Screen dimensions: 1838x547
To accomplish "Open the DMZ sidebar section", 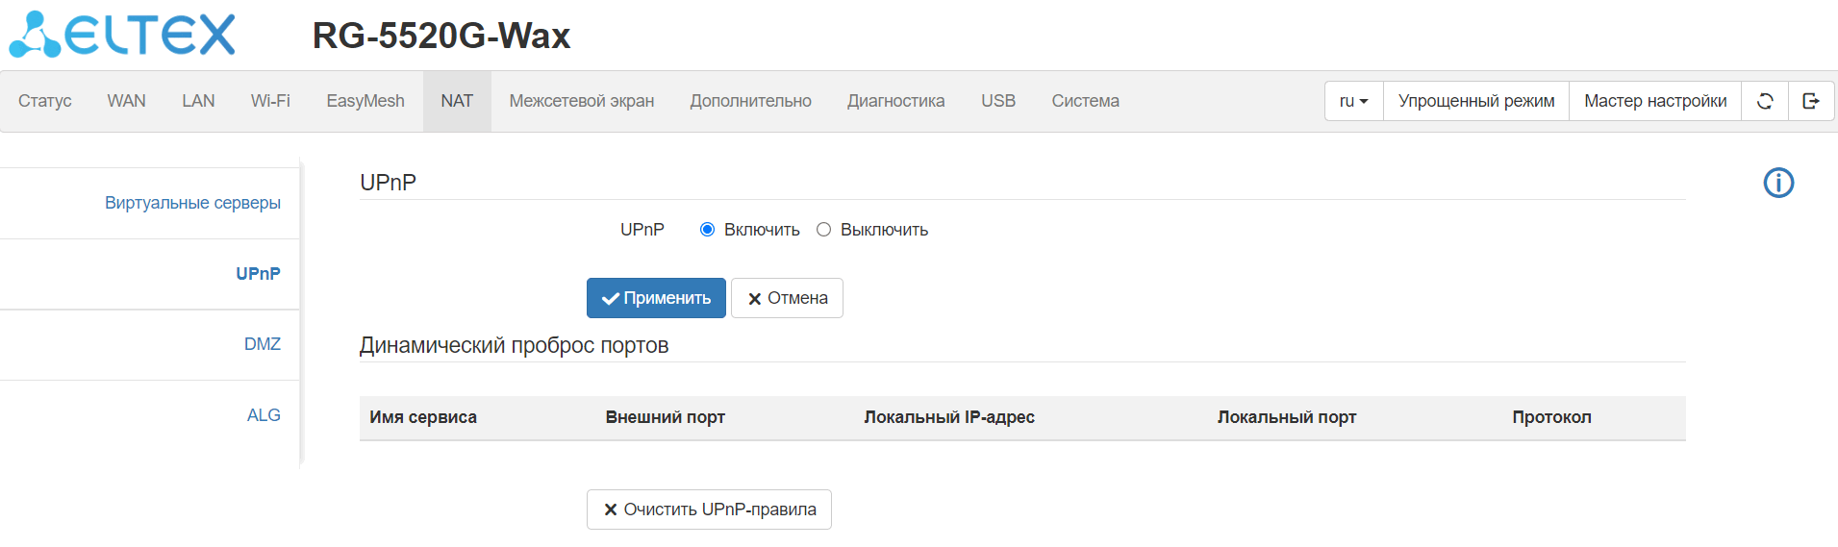I will click(x=262, y=344).
